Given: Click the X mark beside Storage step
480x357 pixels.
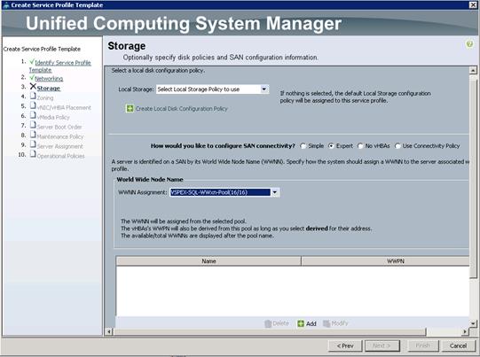Looking at the screenshot, I should 33,87.
